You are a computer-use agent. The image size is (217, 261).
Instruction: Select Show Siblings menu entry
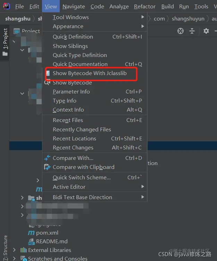point(95,46)
